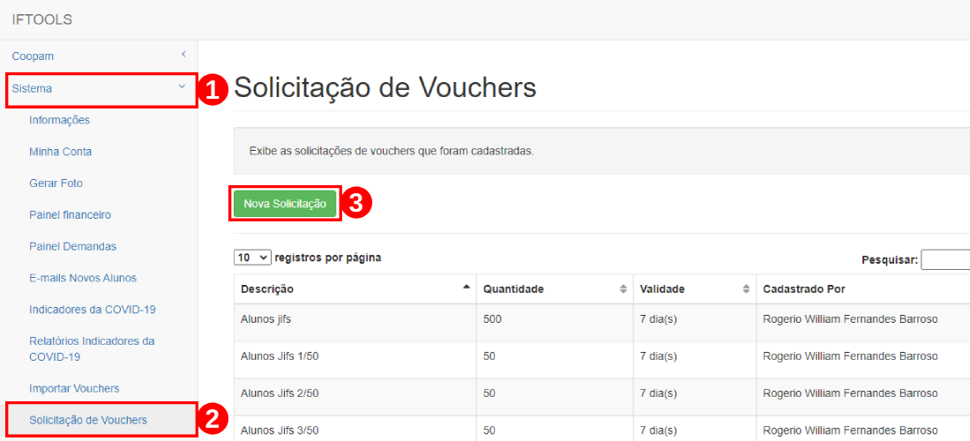970x441 pixels.
Task: Open Painel Demandas
Action: [73, 246]
